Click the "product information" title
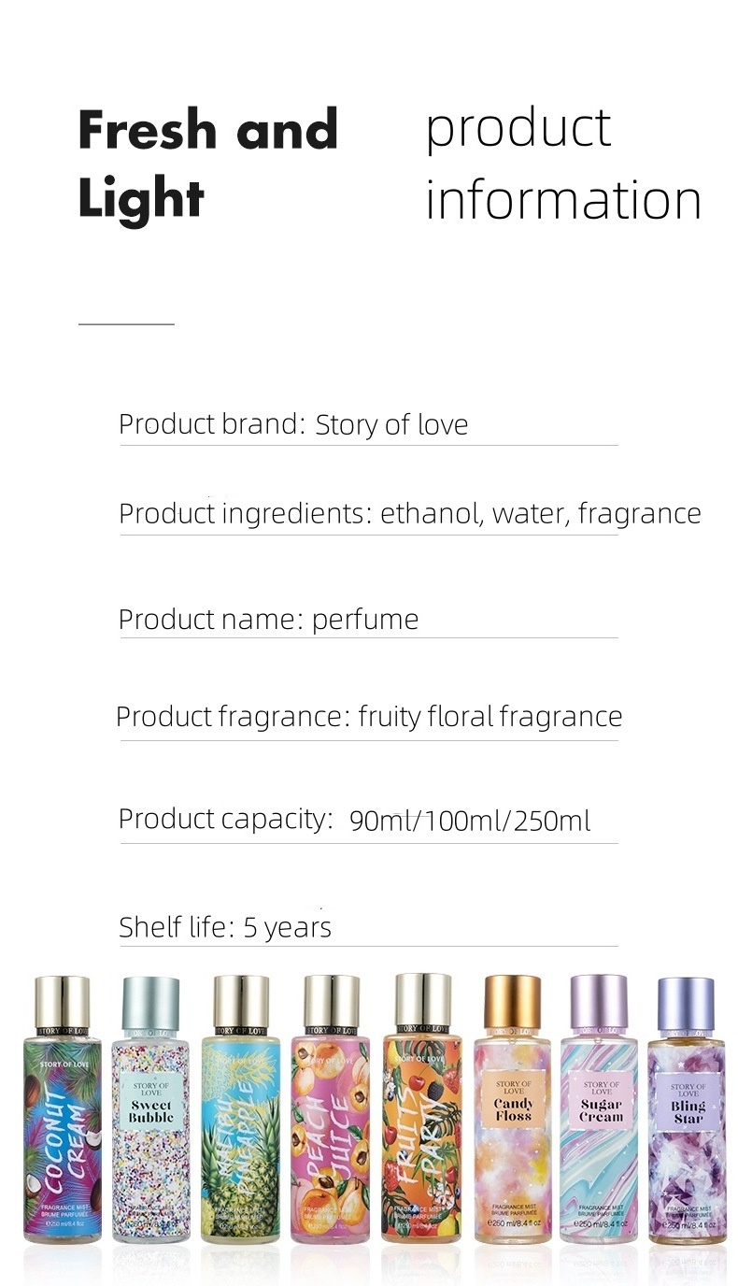Screen dimensions: 738x1286 [x=562, y=164]
